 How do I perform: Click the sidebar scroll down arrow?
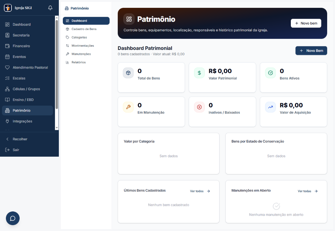[57, 128]
